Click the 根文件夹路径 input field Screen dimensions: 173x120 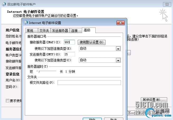89,83
